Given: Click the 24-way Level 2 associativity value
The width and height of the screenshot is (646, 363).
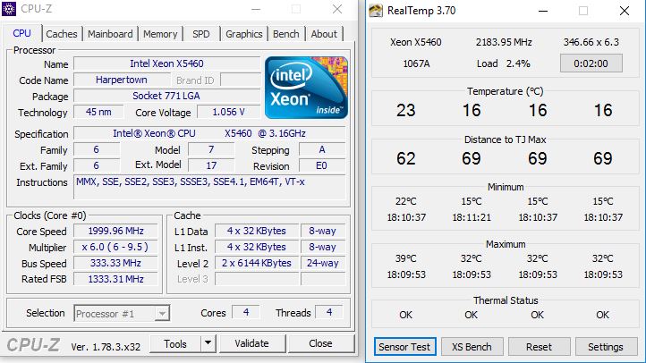Looking at the screenshot, I should [323, 263].
